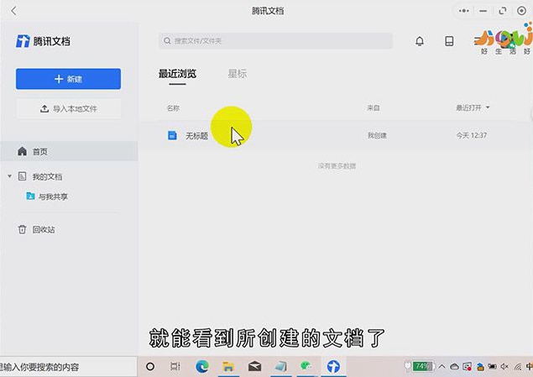Open Mail app from taskbar

254,366
